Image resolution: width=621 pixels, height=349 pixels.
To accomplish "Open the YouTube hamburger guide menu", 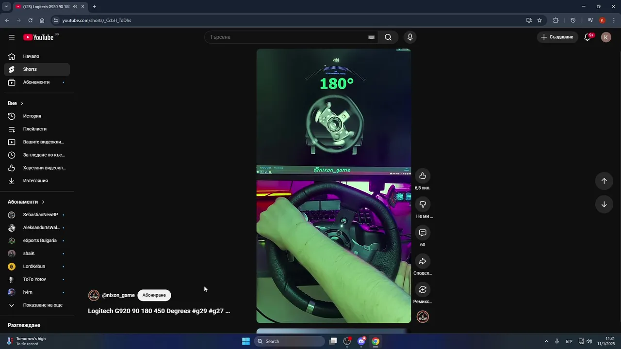I will 12,37.
